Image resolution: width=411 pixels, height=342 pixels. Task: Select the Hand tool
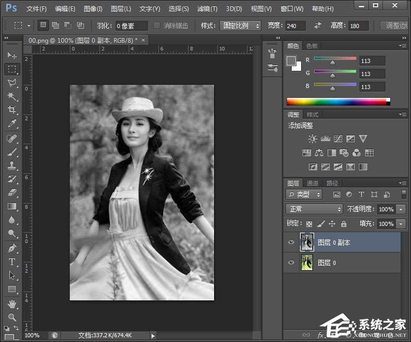(x=11, y=303)
